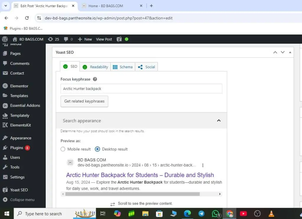Click the preview scrollbar left arrow

pos(63,194)
